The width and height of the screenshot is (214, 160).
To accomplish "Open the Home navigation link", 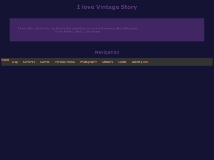I will 5,60.
